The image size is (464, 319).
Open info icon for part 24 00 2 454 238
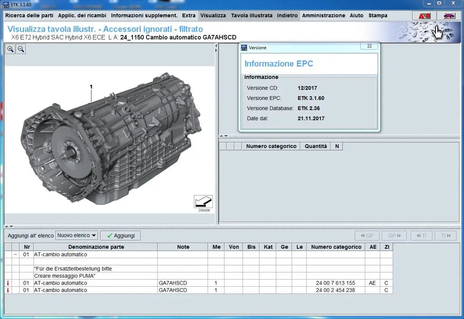[x=8, y=290]
